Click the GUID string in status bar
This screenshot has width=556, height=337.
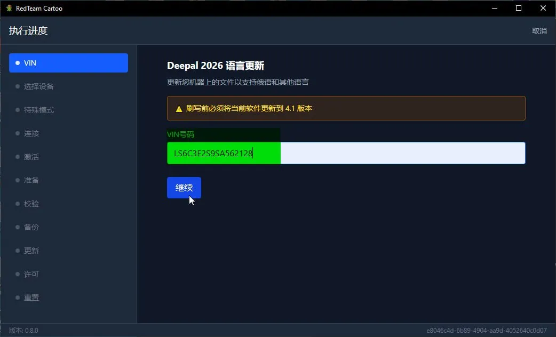[x=487, y=330]
